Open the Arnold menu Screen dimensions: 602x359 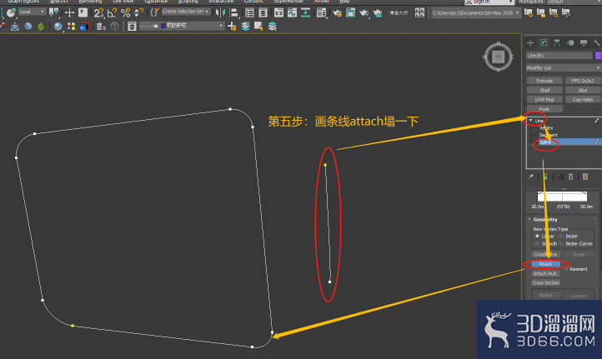pos(321,2)
